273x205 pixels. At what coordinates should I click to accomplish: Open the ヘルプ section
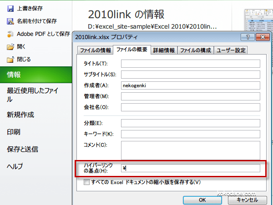click(15, 166)
